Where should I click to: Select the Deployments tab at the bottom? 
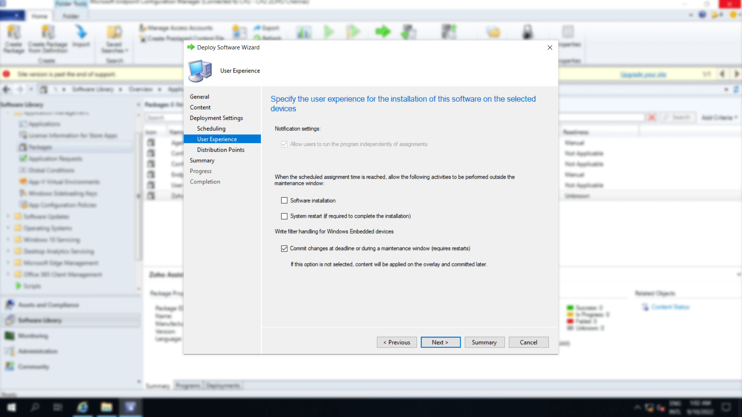pyautogui.click(x=223, y=385)
